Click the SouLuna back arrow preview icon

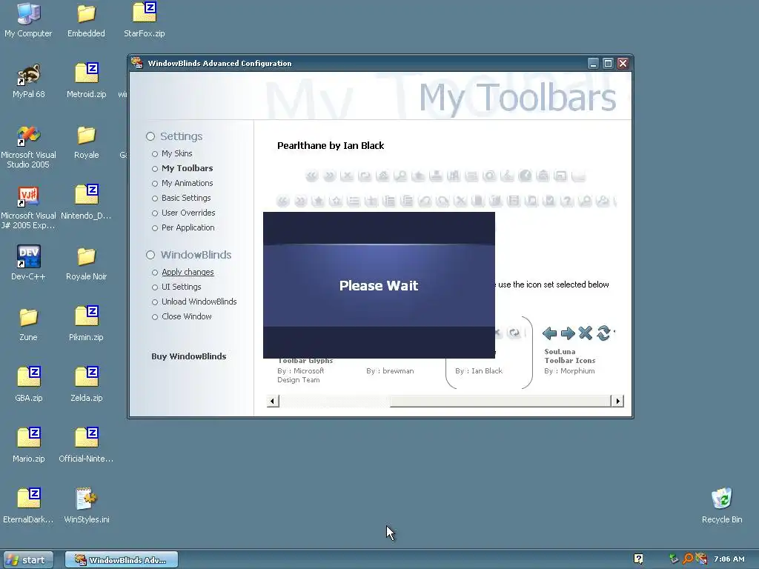click(x=549, y=333)
